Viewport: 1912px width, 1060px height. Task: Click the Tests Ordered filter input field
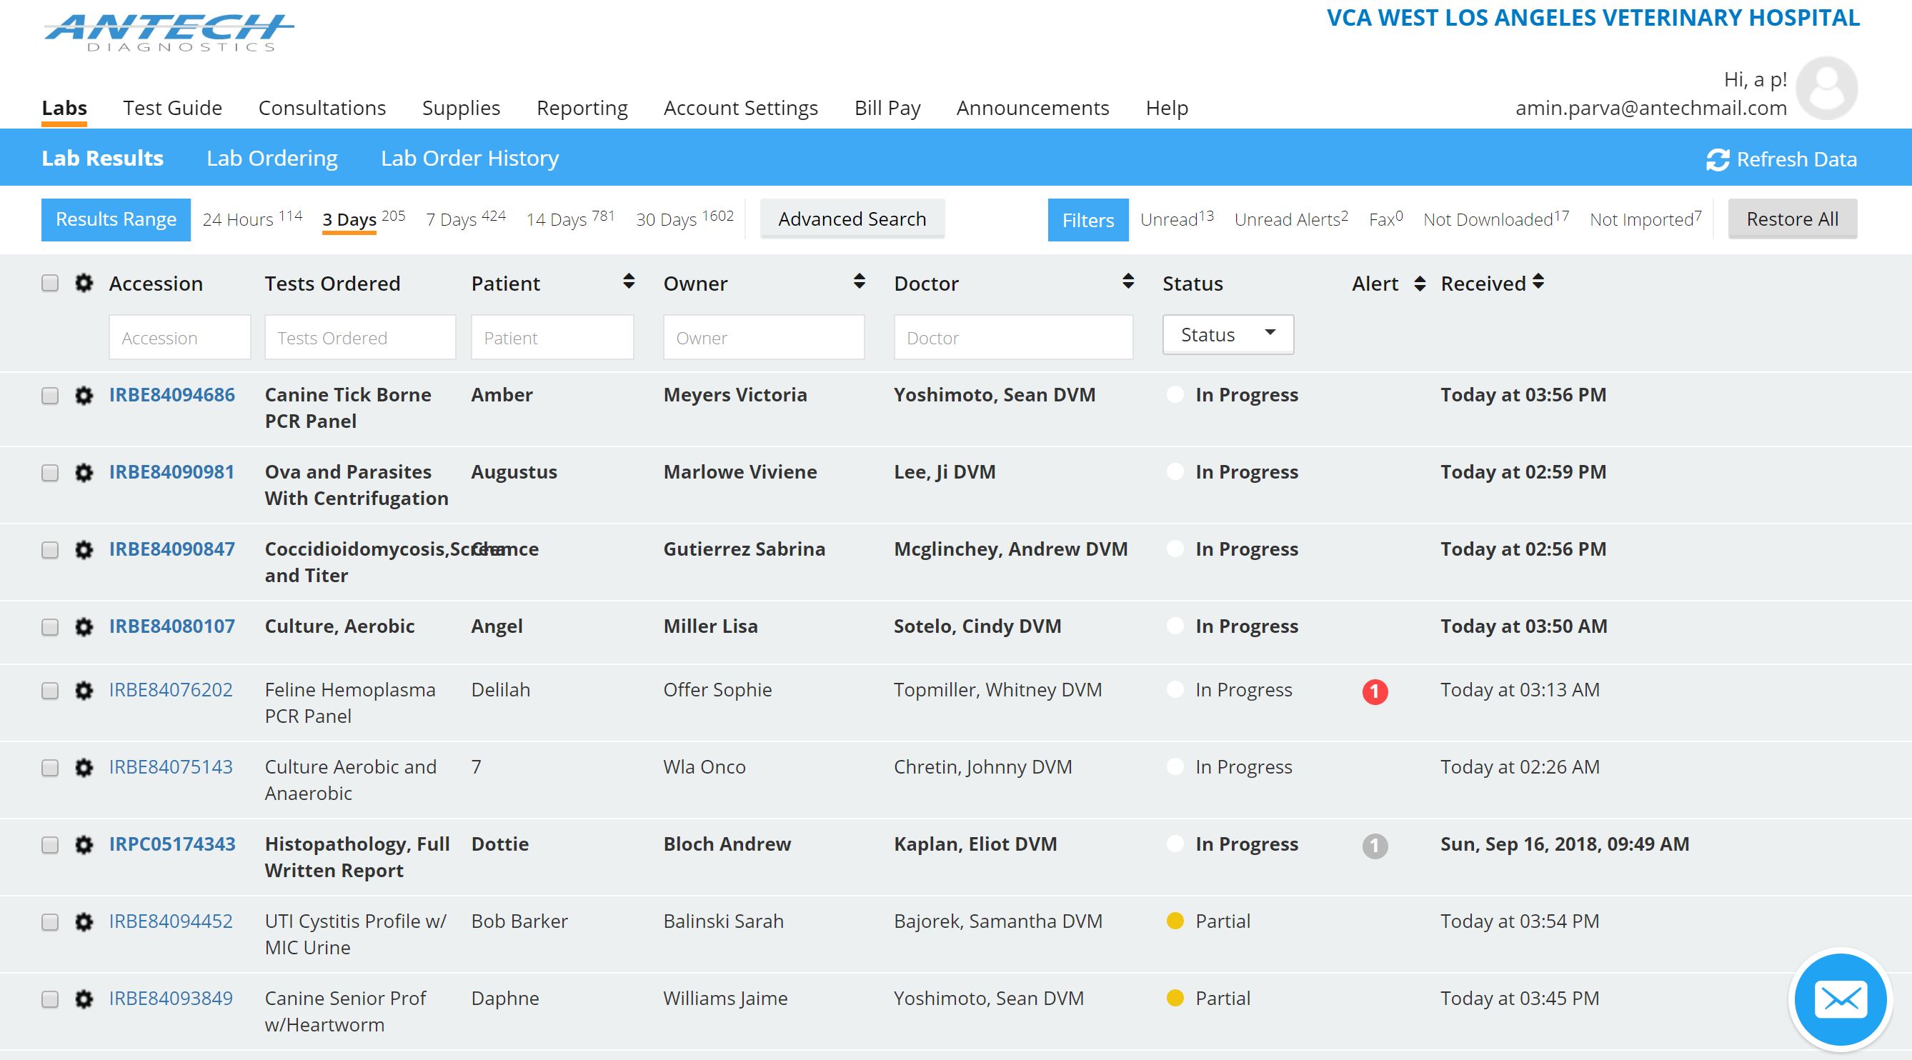point(360,338)
